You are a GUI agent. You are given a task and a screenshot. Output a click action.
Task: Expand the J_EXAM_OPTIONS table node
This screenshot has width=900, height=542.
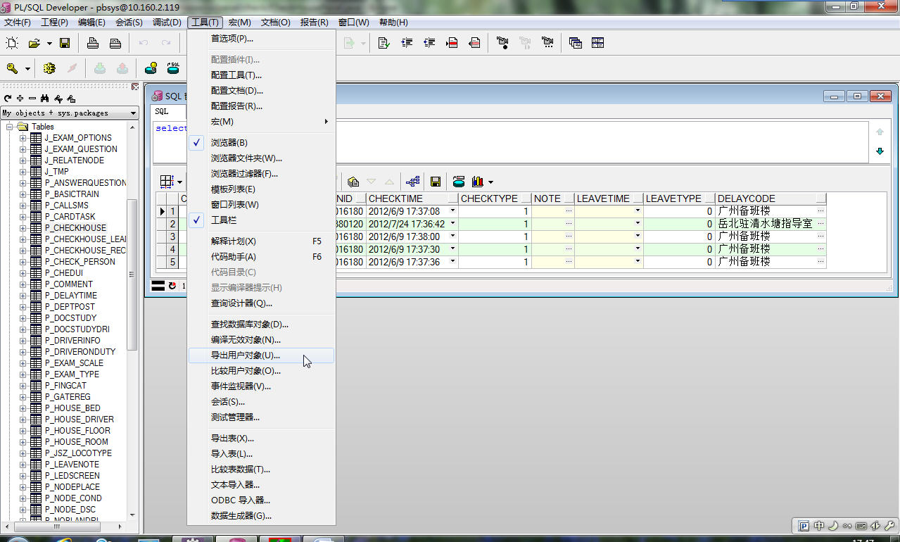coord(23,138)
